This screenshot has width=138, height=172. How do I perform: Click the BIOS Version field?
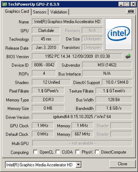77,56
